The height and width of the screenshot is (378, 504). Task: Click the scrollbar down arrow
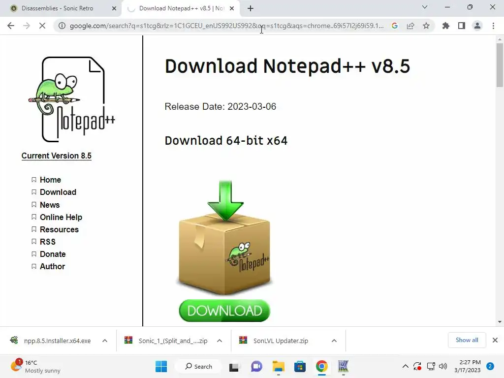tap(500, 322)
